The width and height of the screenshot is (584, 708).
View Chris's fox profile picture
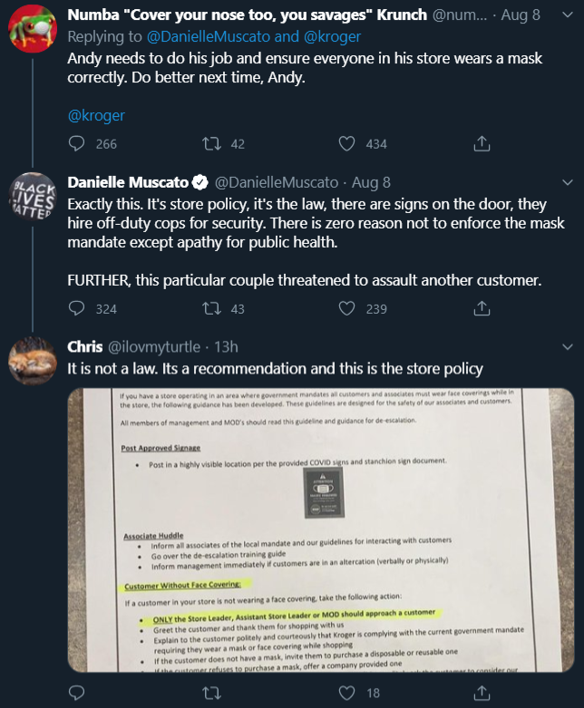pyautogui.click(x=33, y=361)
